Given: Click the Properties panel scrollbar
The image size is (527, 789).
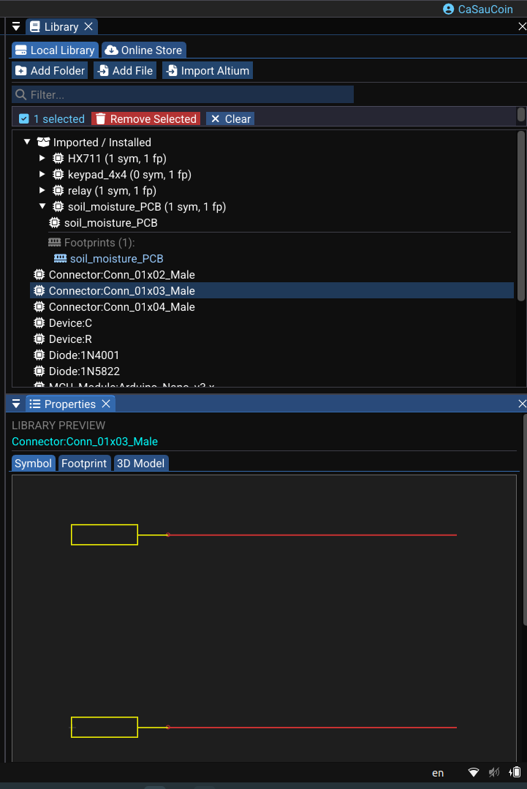Looking at the screenshot, I should (x=525, y=520).
